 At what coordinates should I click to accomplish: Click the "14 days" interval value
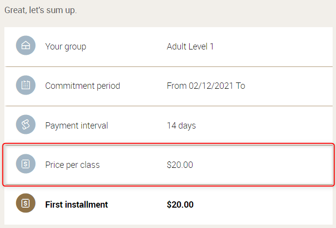click(x=181, y=126)
